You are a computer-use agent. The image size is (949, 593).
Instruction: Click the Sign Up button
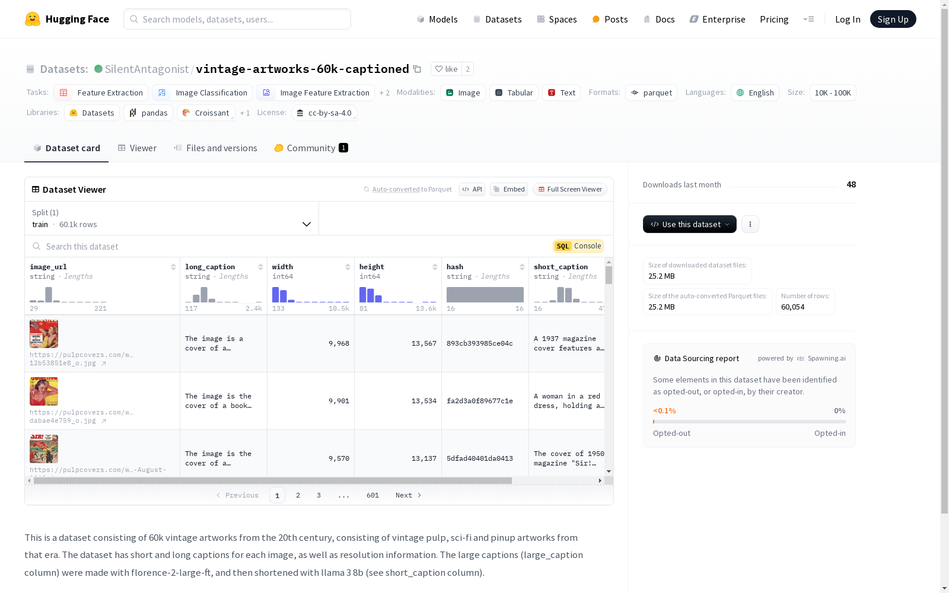[893, 19]
